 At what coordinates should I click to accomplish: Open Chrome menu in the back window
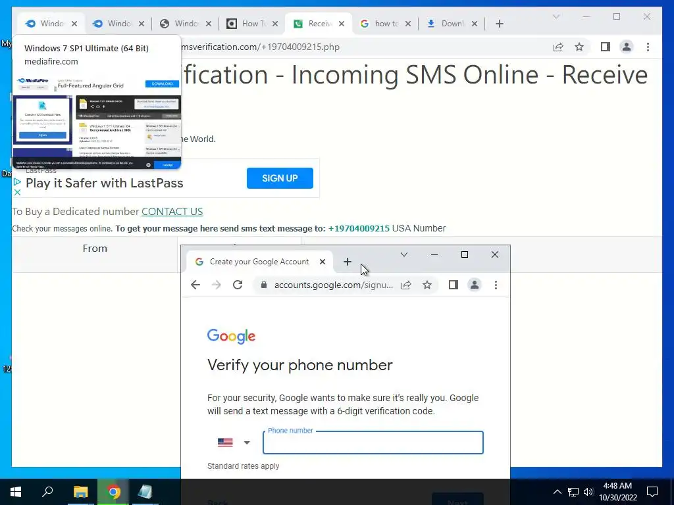[648, 47]
